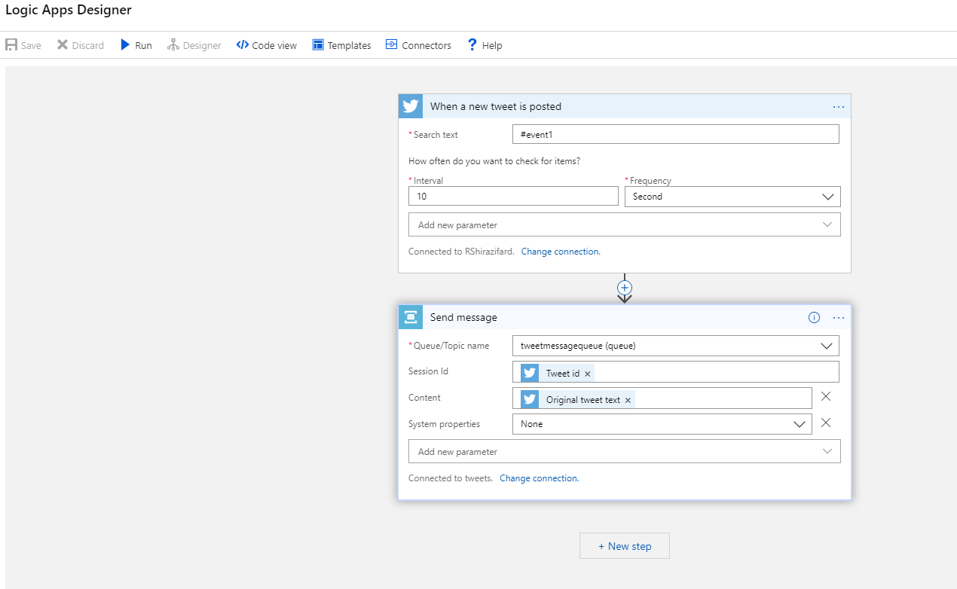Run the logic app

click(x=136, y=45)
